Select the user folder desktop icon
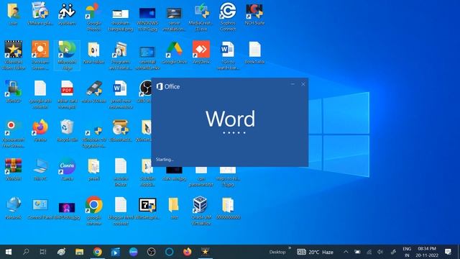The width and height of the screenshot is (460, 259). click(x=14, y=14)
